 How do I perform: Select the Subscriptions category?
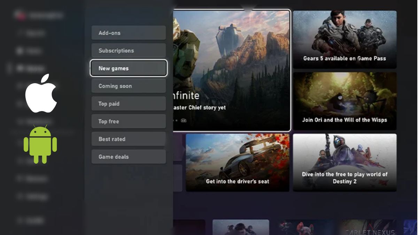(x=128, y=50)
